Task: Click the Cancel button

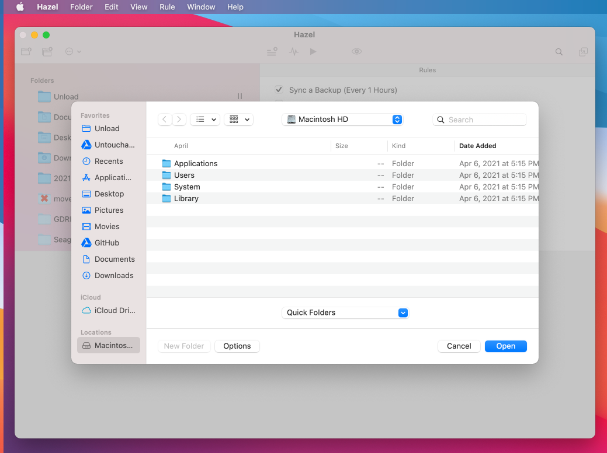Action: click(459, 346)
